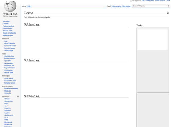
Task: Click the not-logged-in user icon
Action: pyautogui.click(x=131, y=1)
